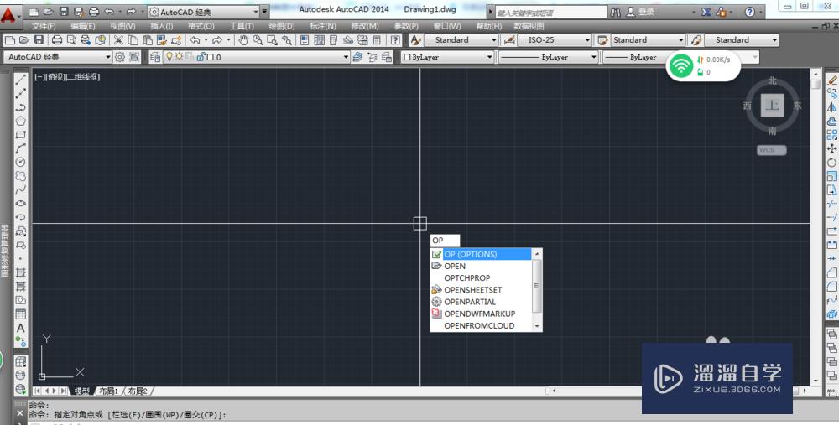Select the Hatch tool
The image size is (839, 425).
tap(20, 272)
